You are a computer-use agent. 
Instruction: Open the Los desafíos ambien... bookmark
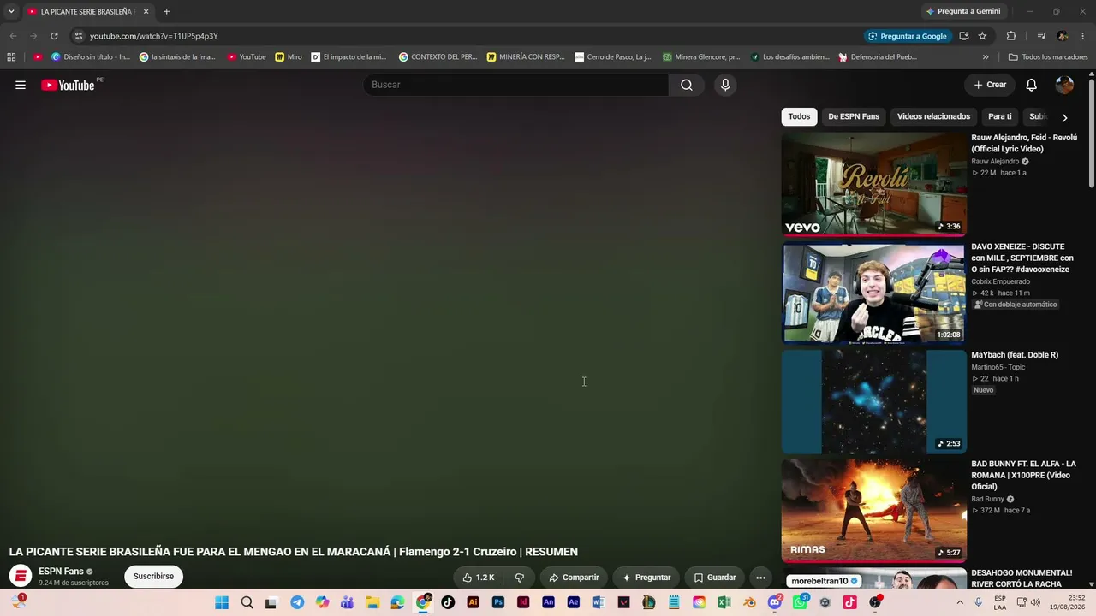(x=790, y=57)
